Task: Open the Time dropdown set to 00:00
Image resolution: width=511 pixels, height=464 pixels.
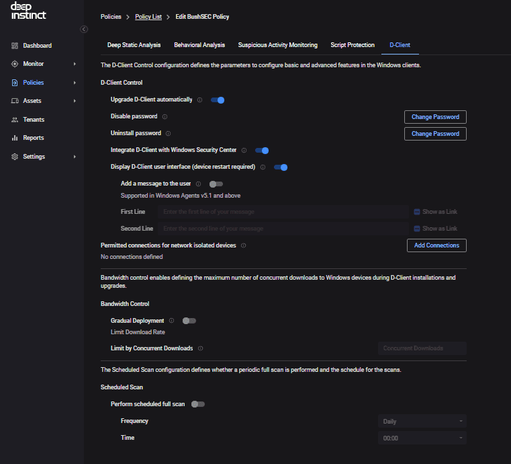Action: (422, 438)
